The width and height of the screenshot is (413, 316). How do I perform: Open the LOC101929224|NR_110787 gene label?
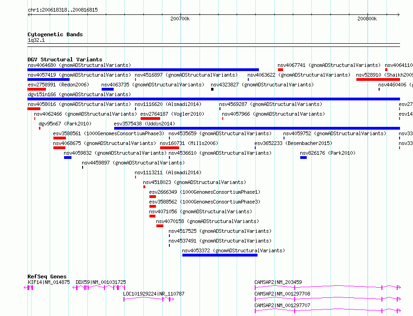point(154,294)
